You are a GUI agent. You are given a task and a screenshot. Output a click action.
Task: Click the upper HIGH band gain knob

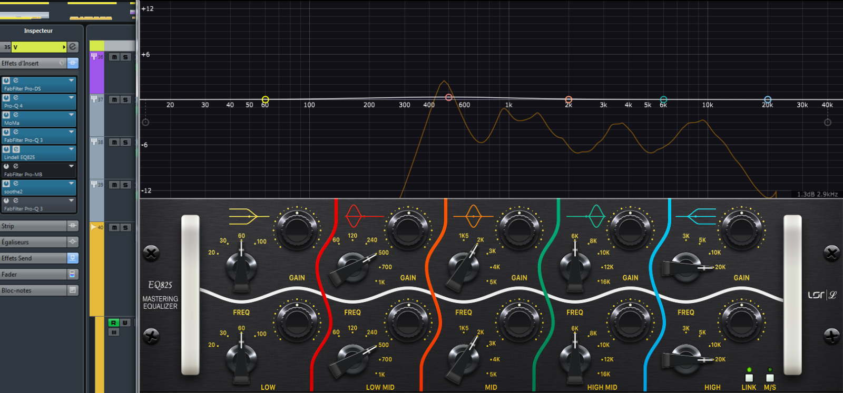tap(741, 229)
